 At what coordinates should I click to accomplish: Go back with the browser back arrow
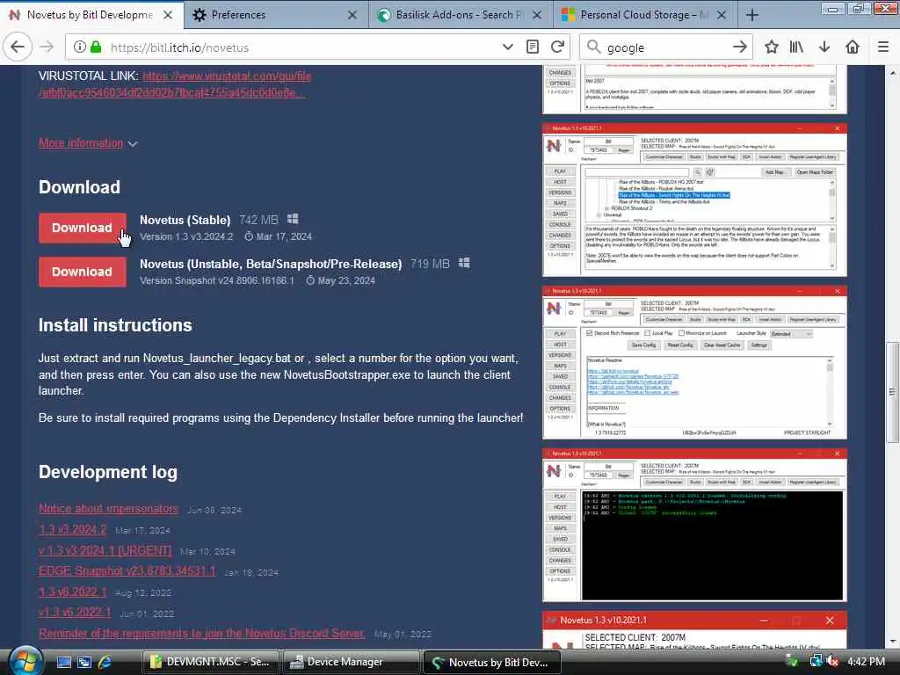pos(18,47)
